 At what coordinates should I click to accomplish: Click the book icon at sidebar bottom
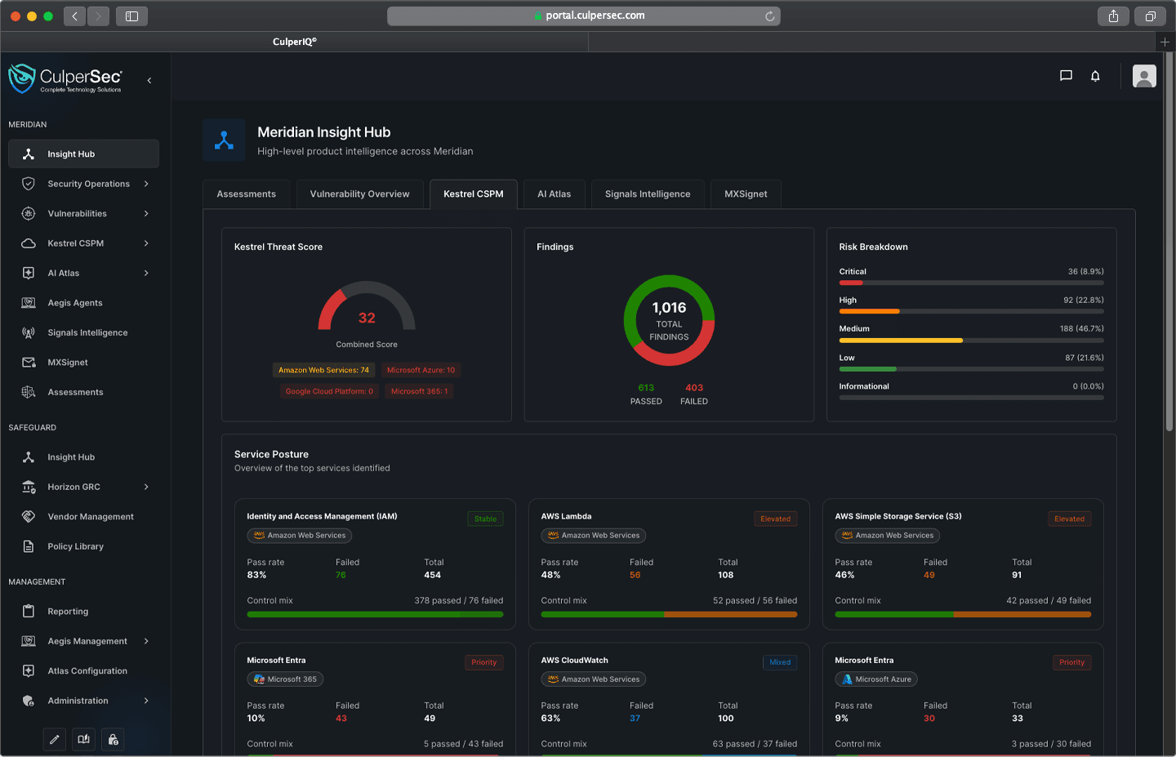click(83, 739)
